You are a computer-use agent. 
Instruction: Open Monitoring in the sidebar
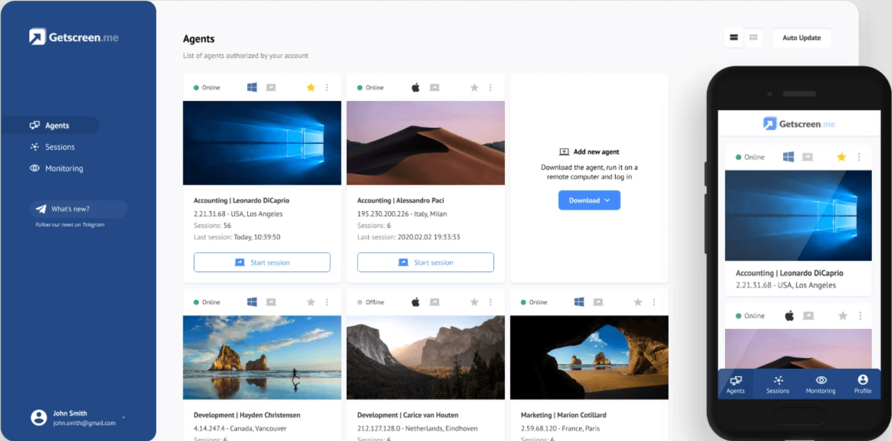click(x=56, y=168)
